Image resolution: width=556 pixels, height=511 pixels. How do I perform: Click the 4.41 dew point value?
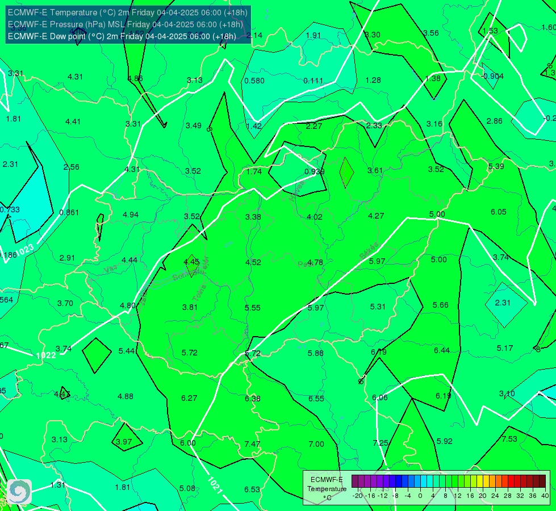tap(73, 122)
